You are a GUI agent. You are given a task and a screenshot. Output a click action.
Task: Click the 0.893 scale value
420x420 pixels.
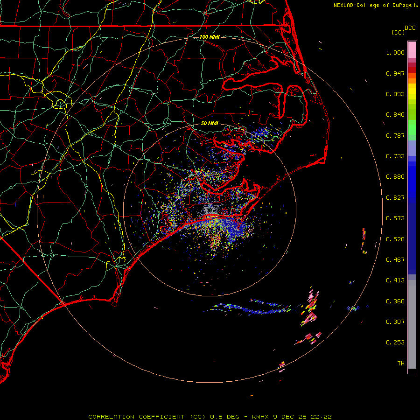[x=395, y=94]
